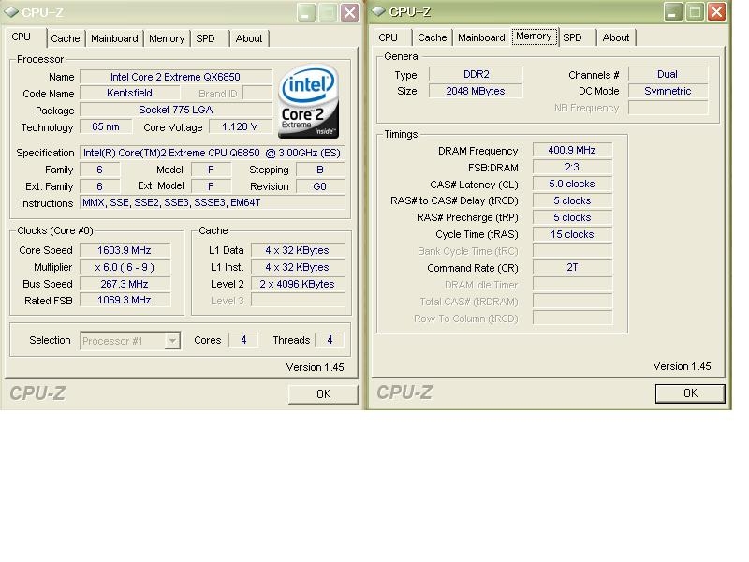The image size is (749, 562).
Task: Select the SPD tab in the Memory timings window
Action: (x=572, y=37)
